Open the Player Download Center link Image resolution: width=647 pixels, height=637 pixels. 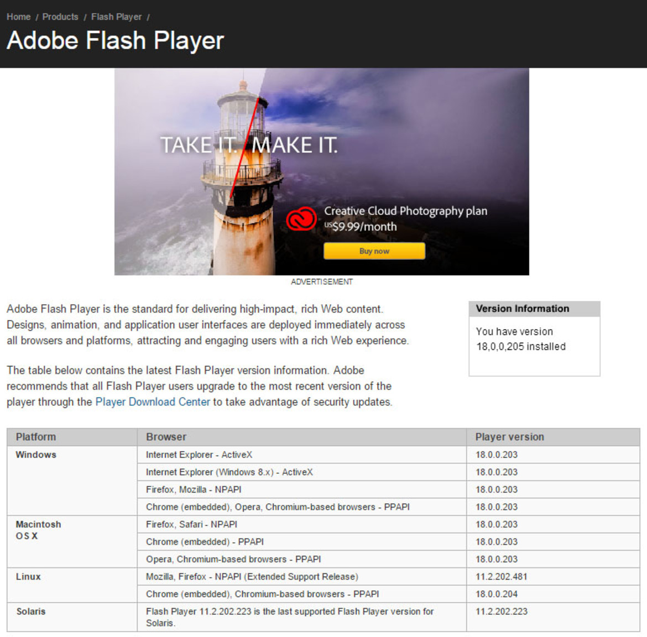coord(153,402)
